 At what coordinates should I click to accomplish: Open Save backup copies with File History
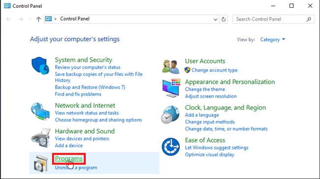(x=98, y=77)
